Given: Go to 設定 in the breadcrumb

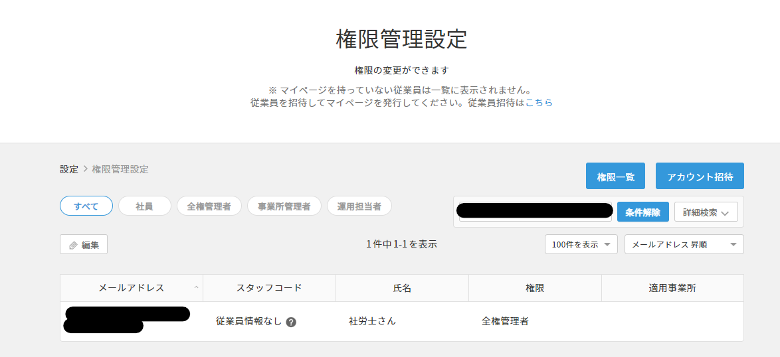Looking at the screenshot, I should tap(69, 169).
